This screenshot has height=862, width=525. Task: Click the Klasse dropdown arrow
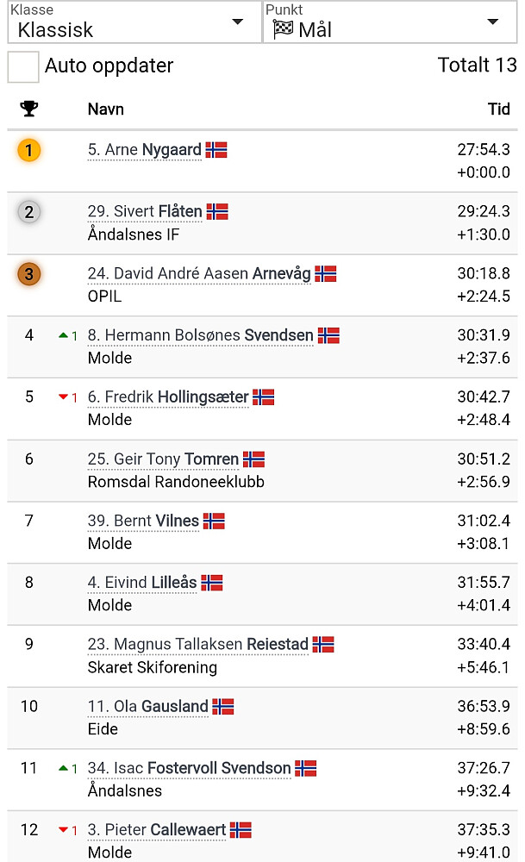coord(238,22)
